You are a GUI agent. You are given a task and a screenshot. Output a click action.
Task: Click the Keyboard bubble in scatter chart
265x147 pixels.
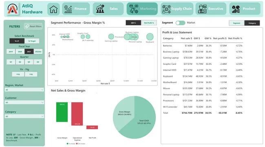(150, 37)
